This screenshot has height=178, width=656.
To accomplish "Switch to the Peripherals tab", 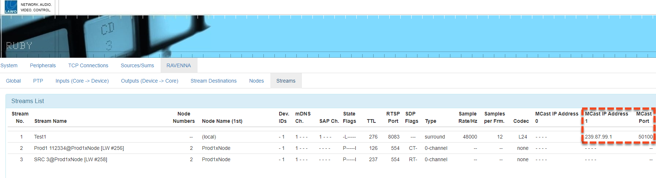I will 43,65.
